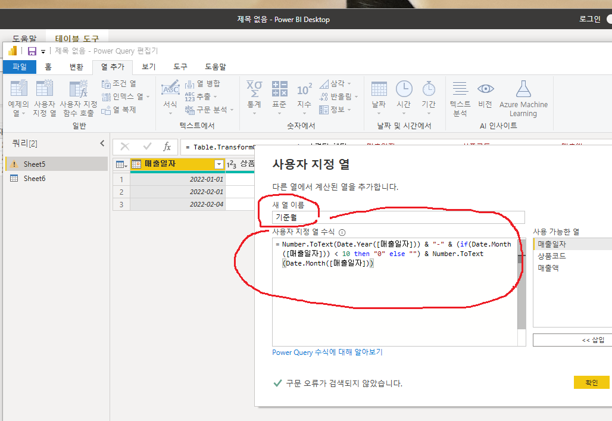Confirm formula bar edit with checkmark icon
The width and height of the screenshot is (612, 421).
(147, 146)
